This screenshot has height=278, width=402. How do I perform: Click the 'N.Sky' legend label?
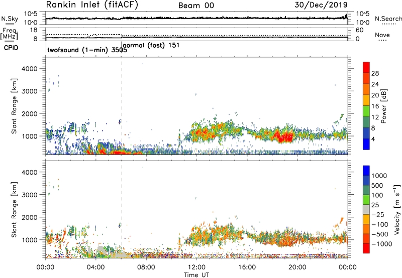tap(10, 19)
